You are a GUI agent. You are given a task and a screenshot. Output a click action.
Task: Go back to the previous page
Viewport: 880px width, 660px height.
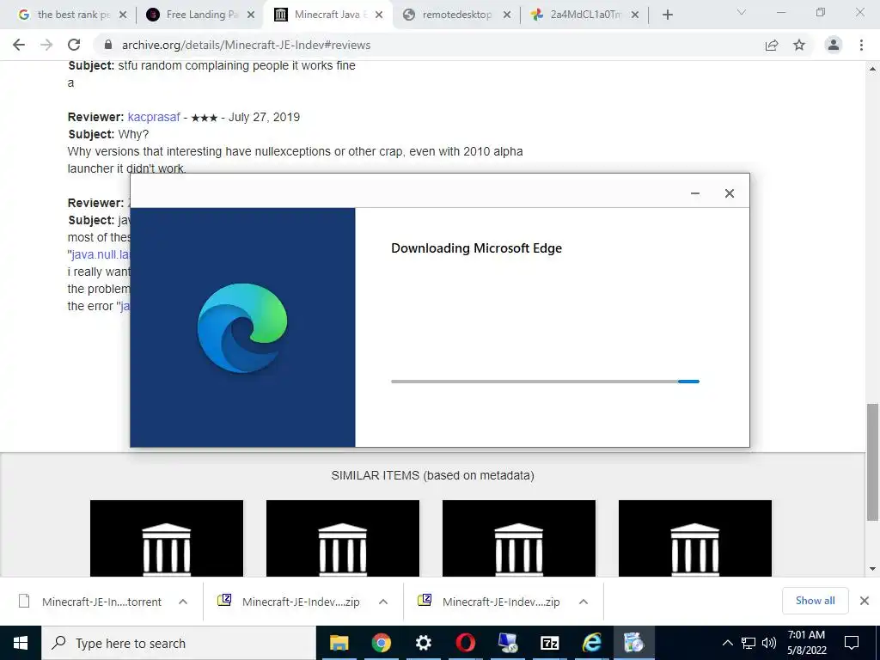click(19, 45)
